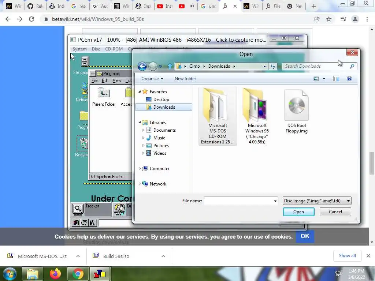Screen dimensions: 375x281
Task: Click Show all downloads
Action: (x=347, y=256)
